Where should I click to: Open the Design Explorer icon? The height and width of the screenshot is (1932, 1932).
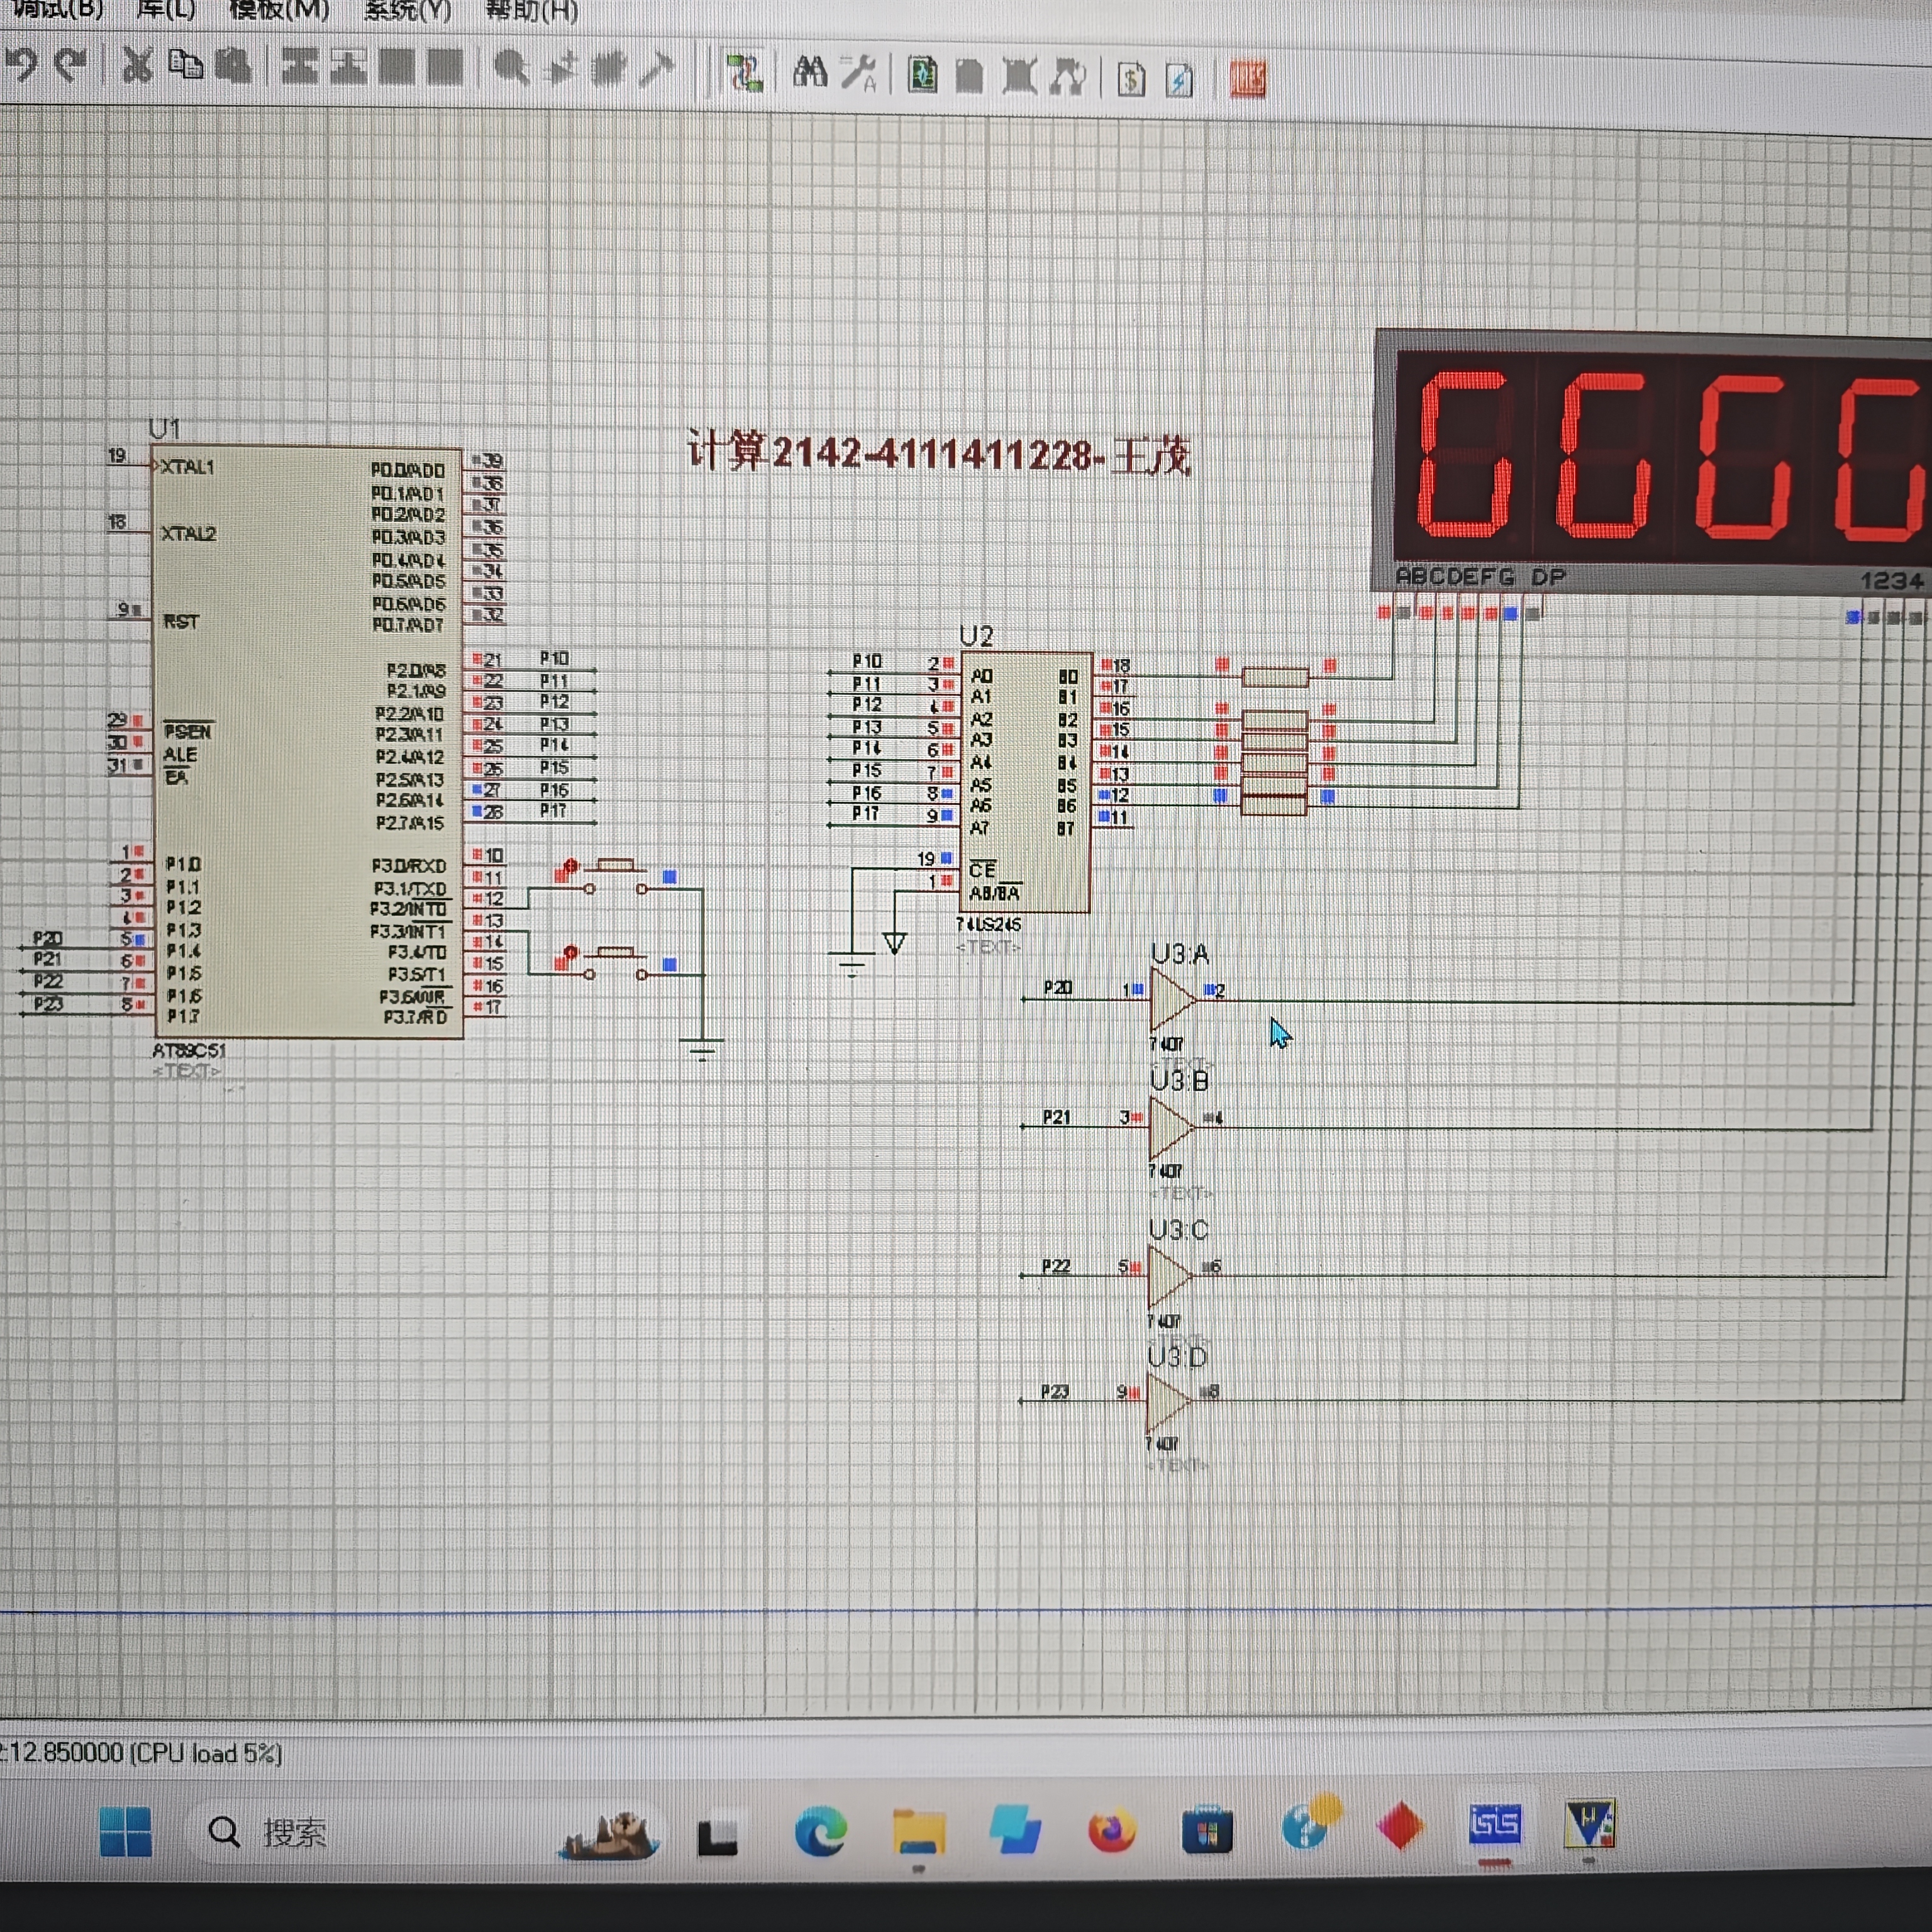[x=922, y=75]
